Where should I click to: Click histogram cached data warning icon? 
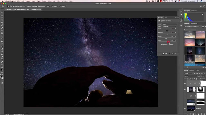(202, 14)
